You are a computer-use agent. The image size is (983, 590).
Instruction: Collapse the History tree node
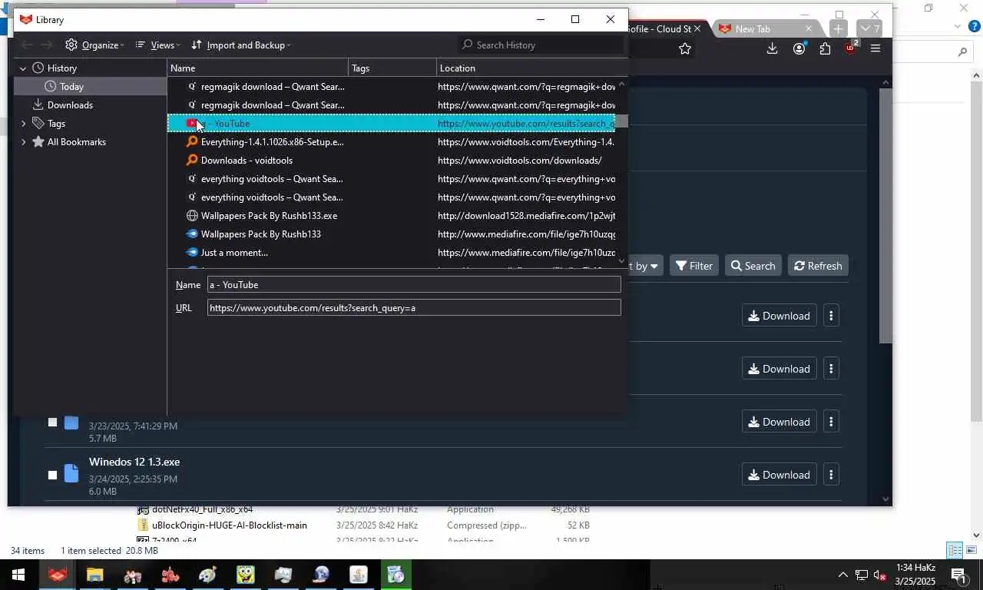click(23, 68)
